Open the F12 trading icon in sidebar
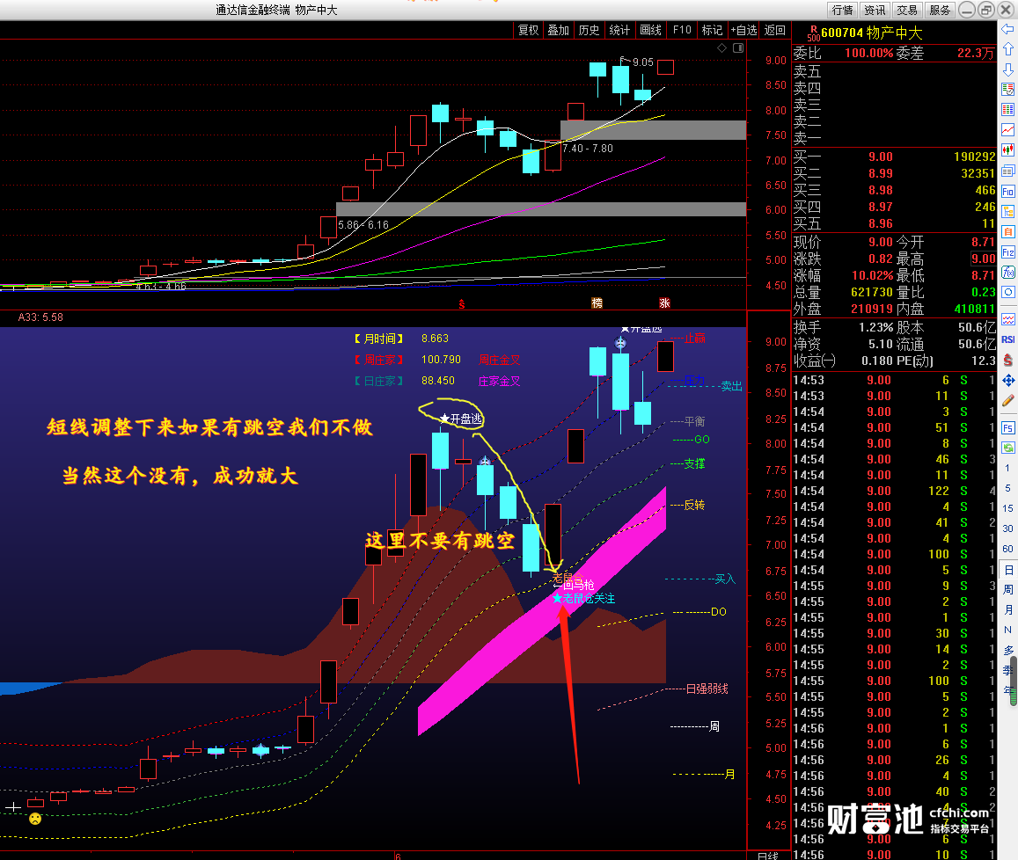The image size is (1018, 860). click(1007, 251)
